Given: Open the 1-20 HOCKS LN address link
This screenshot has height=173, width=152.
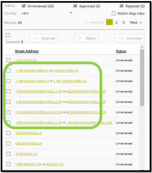Looking at the screenshot, I should (x=26, y=60).
